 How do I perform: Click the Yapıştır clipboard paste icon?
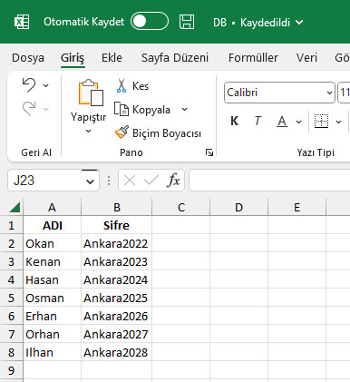(91, 93)
